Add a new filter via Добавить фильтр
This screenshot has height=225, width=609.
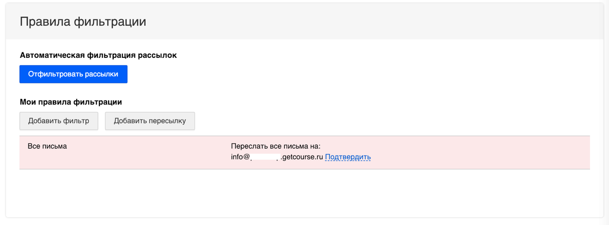coord(59,121)
